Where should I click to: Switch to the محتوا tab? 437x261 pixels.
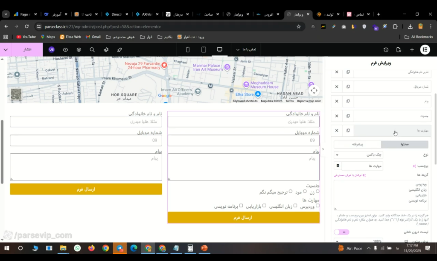click(405, 144)
